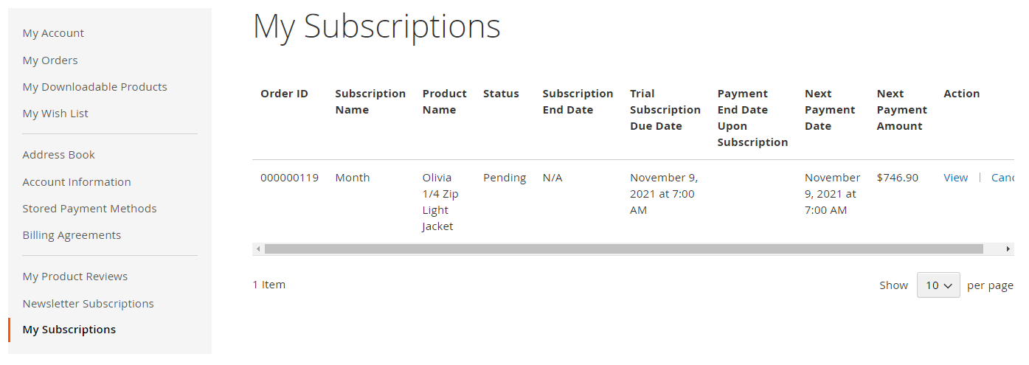Image resolution: width=1029 pixels, height=365 pixels.
Task: Open My Wish List
Action: (55, 114)
